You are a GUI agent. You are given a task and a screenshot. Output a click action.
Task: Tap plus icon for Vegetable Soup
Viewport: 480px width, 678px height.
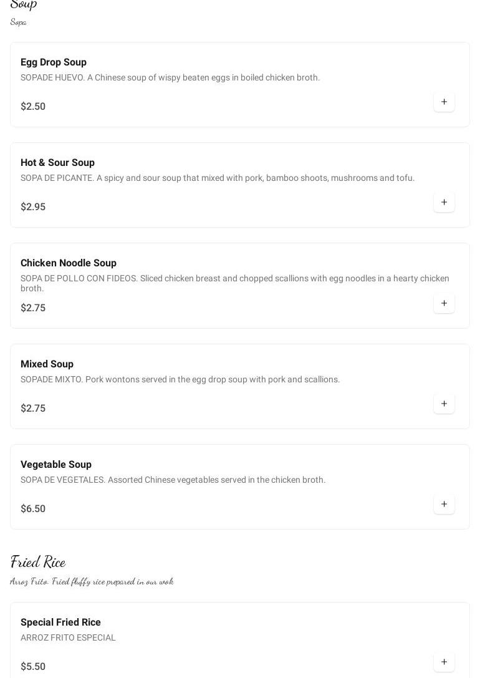click(444, 505)
